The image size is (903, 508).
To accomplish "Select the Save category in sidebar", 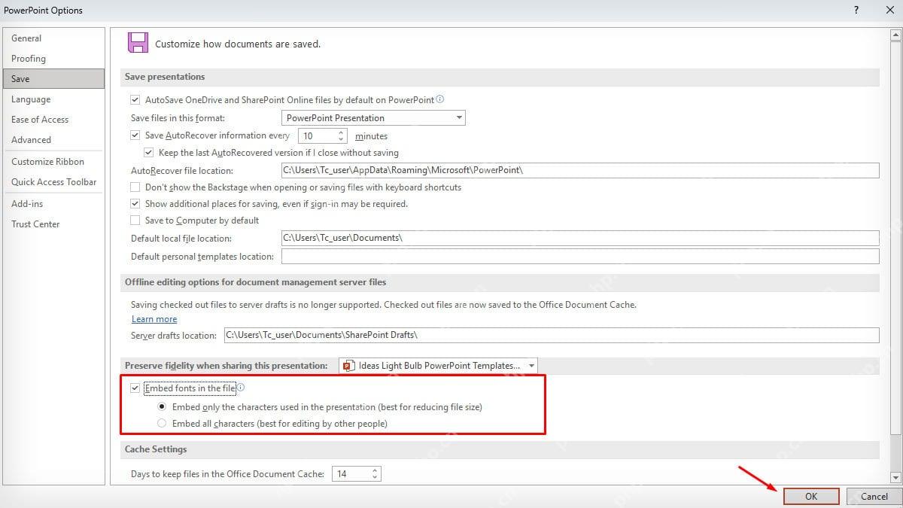I will pyautogui.click(x=54, y=79).
